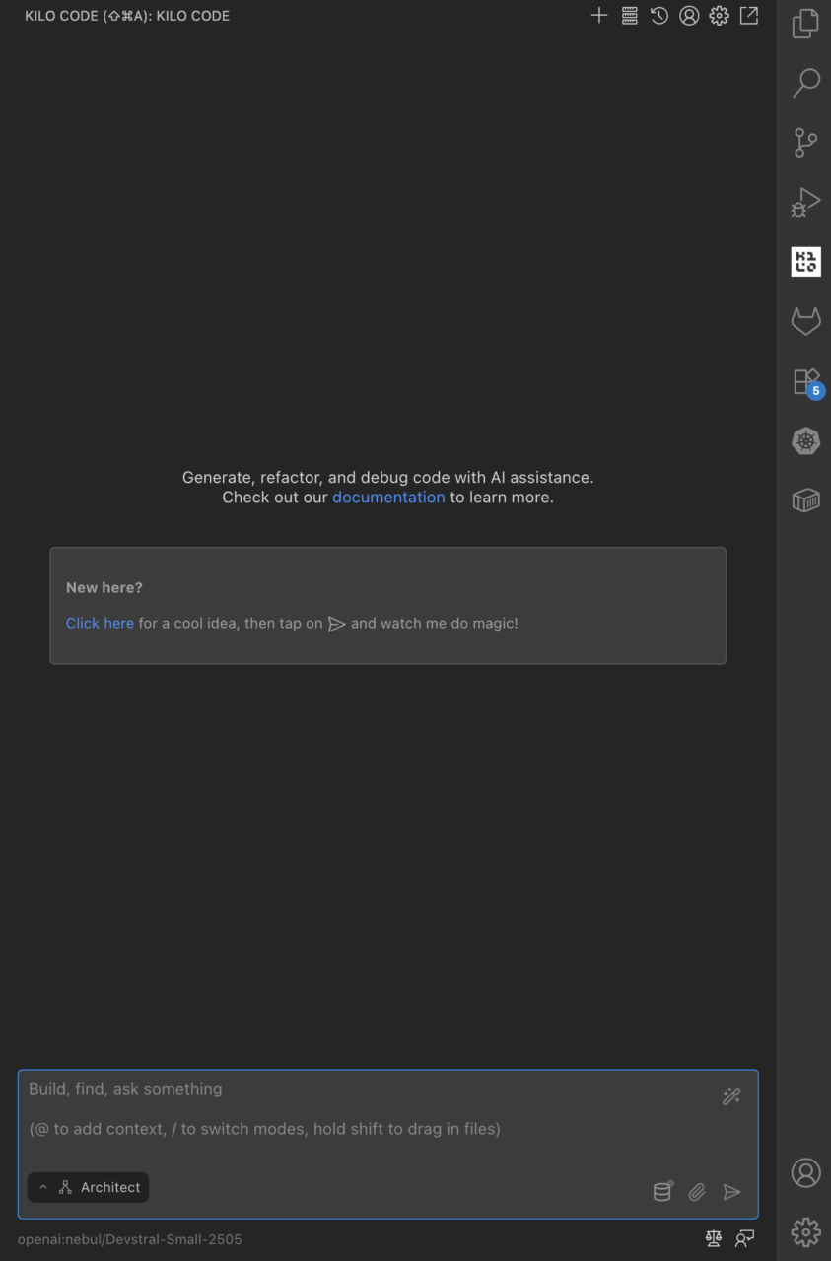The image size is (831, 1261).
Task: Click the paperclip attach icon
Action: pyautogui.click(x=697, y=1192)
